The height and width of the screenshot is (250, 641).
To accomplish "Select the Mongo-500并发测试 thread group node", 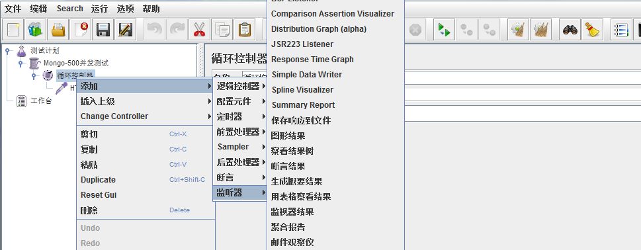I will click(75, 63).
